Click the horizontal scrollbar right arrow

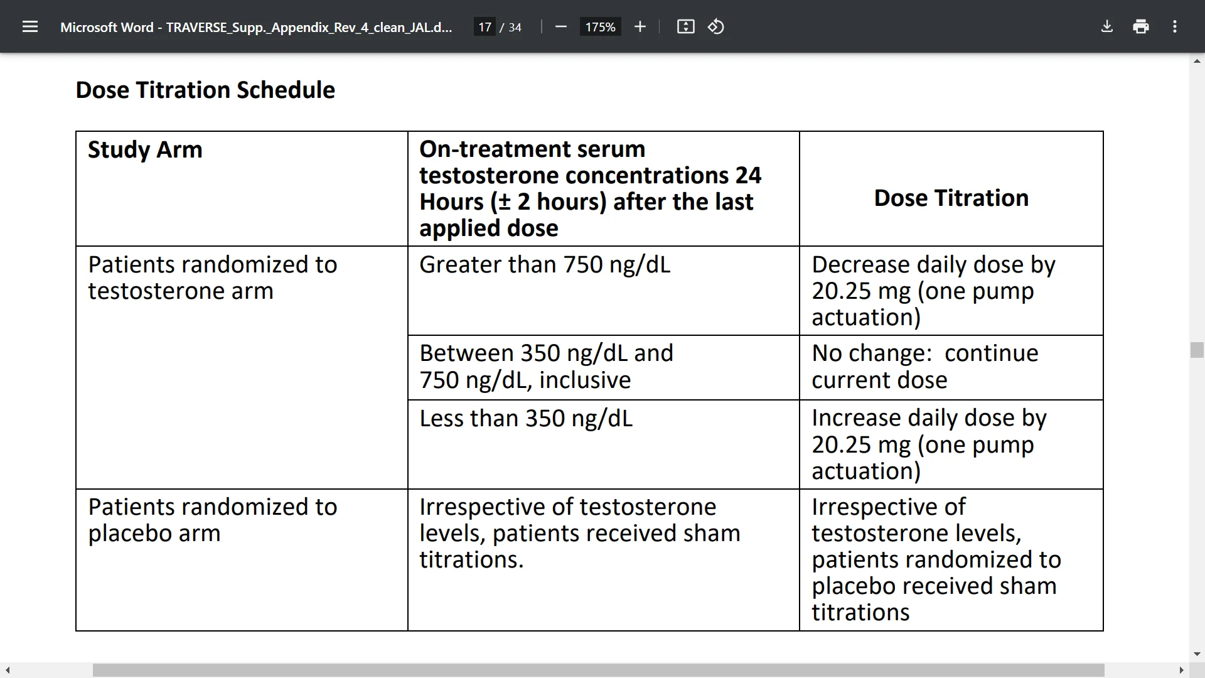pyautogui.click(x=1181, y=670)
